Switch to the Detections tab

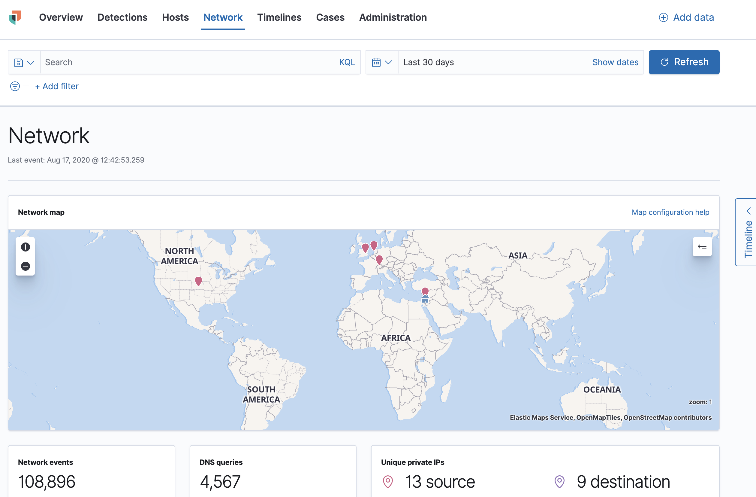point(122,17)
